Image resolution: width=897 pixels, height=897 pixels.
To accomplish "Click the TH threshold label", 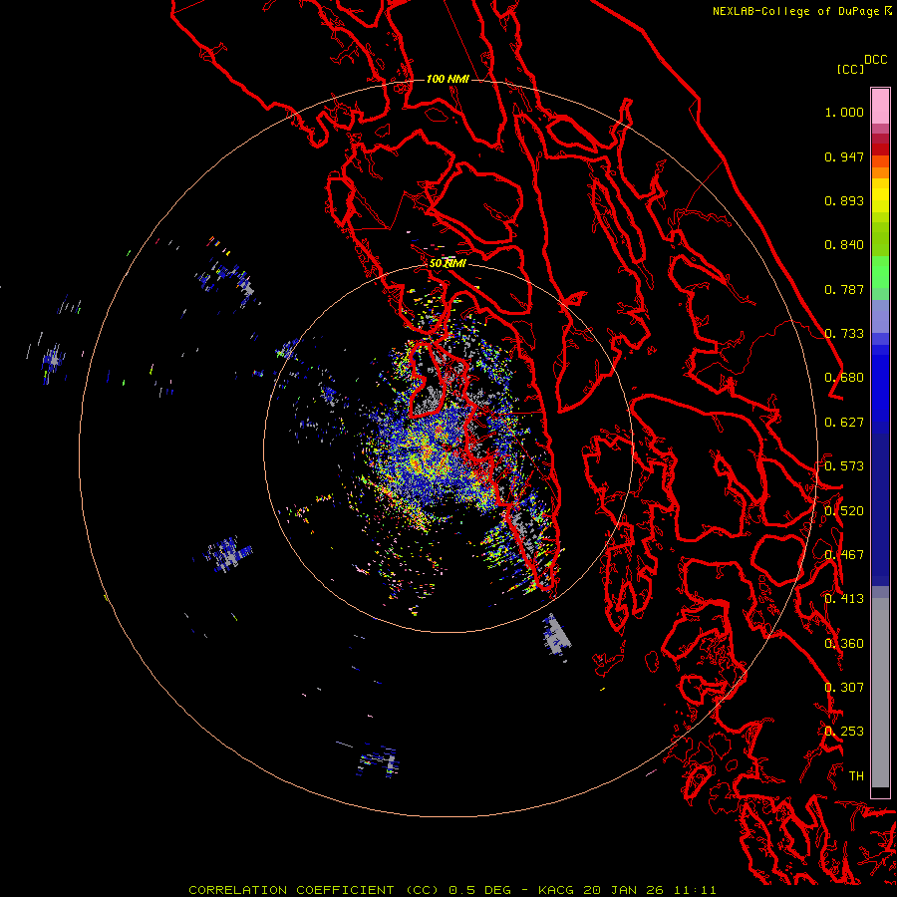I will tap(856, 776).
